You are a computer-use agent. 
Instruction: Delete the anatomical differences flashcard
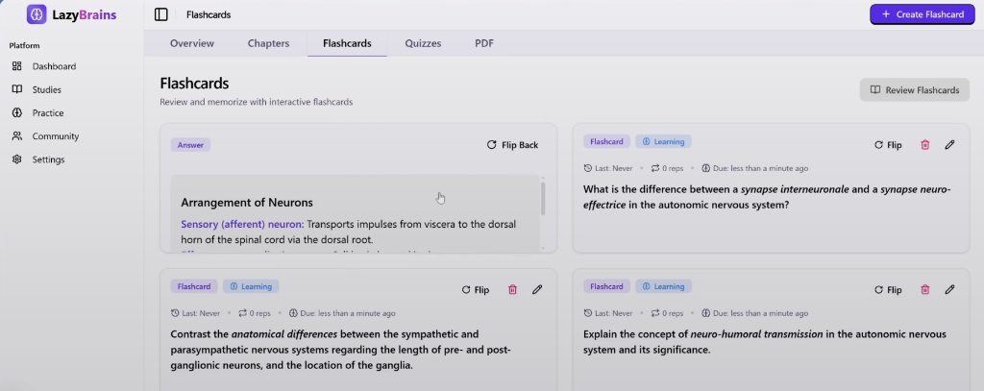513,290
